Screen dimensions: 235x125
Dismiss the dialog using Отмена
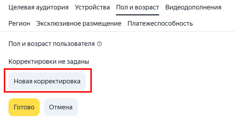(x=61, y=107)
